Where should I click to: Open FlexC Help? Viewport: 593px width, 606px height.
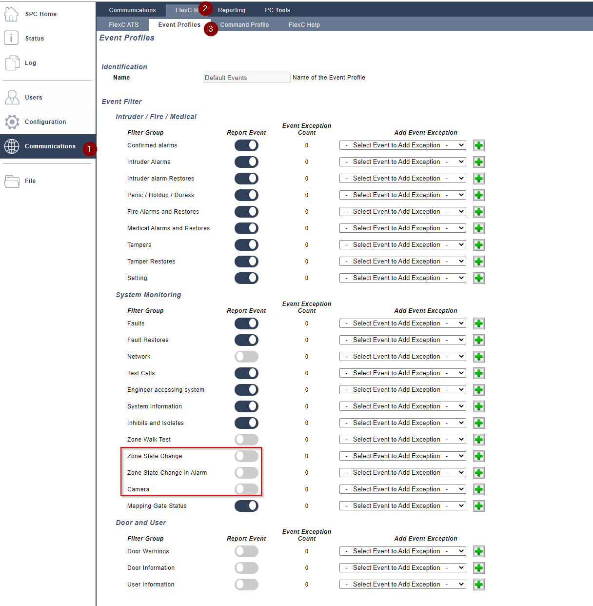point(304,24)
